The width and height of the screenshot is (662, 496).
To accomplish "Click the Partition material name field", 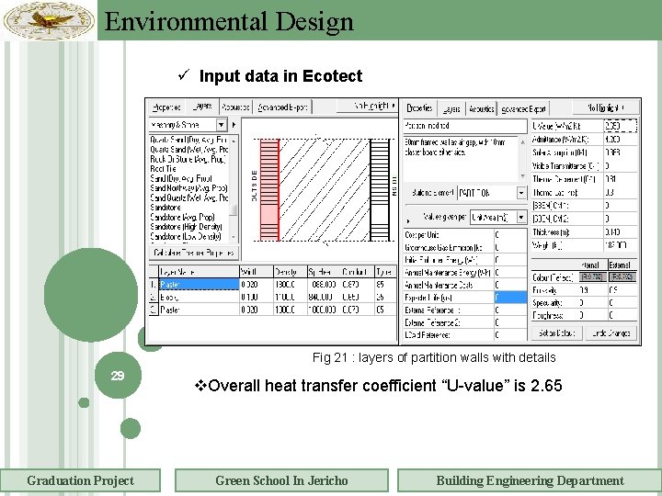I will [465, 126].
